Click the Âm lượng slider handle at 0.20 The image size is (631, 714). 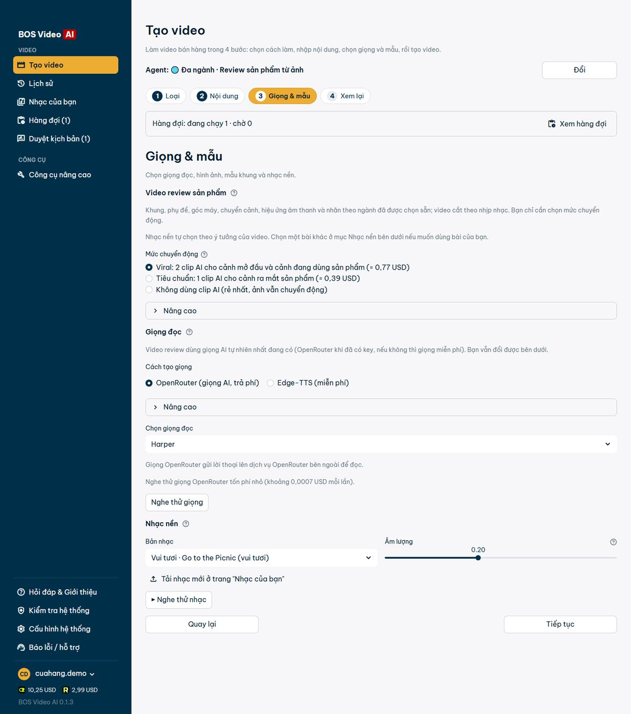(x=478, y=558)
